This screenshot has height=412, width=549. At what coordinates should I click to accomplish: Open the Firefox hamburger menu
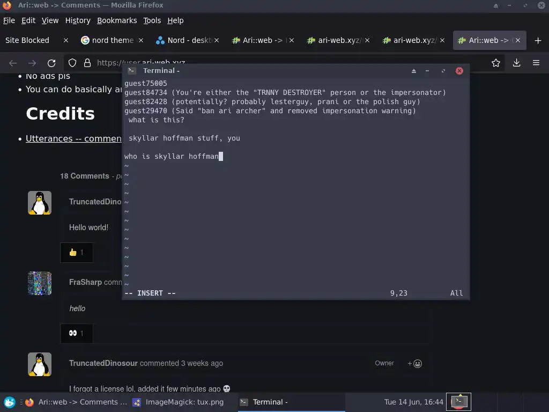click(x=536, y=63)
